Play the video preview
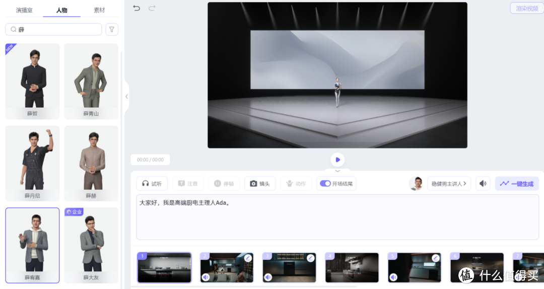 point(337,160)
